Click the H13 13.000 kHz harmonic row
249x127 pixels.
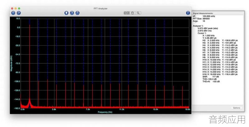(x=220, y=67)
